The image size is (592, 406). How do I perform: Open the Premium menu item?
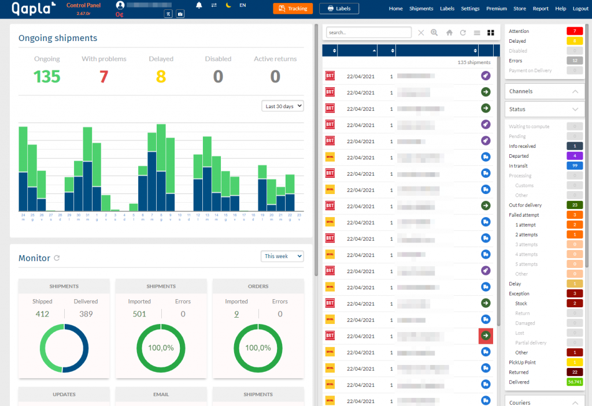click(497, 8)
